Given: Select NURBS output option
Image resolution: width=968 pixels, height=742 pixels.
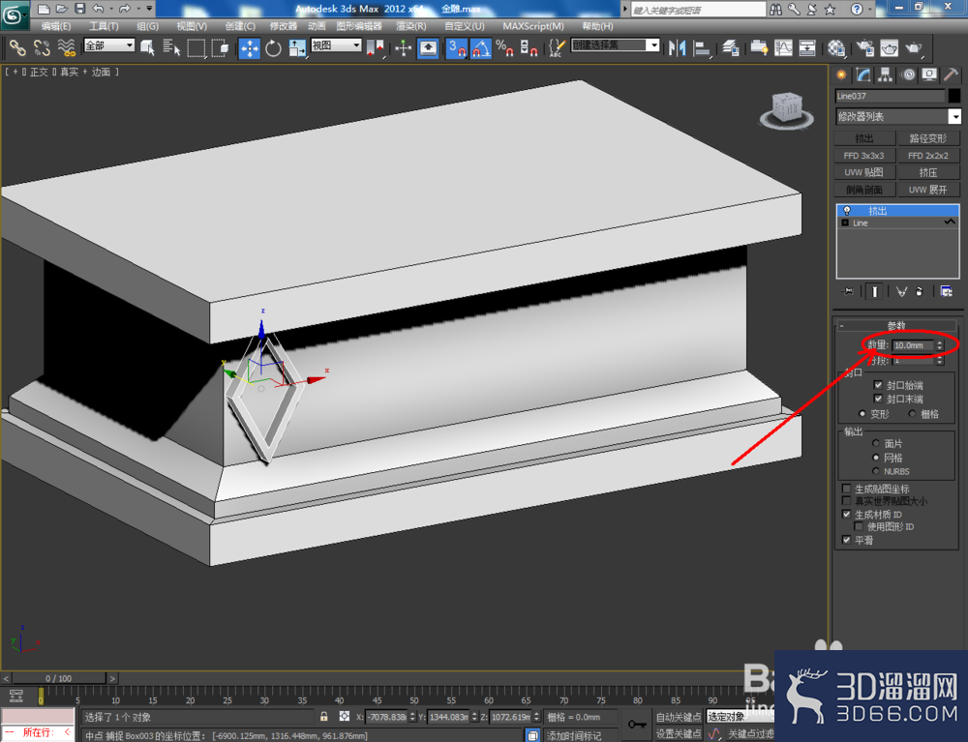Looking at the screenshot, I should 875,471.
